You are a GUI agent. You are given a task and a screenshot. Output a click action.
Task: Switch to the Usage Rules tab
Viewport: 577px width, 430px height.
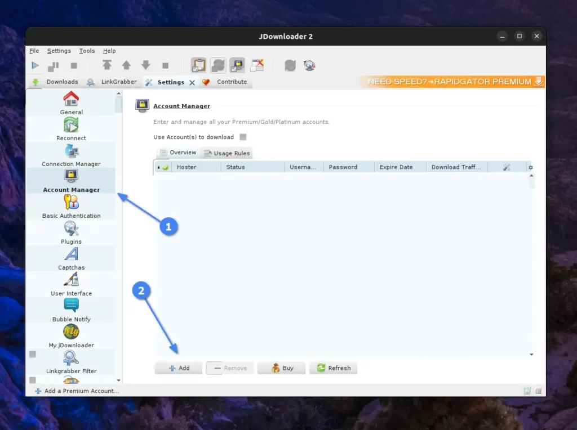(x=227, y=153)
